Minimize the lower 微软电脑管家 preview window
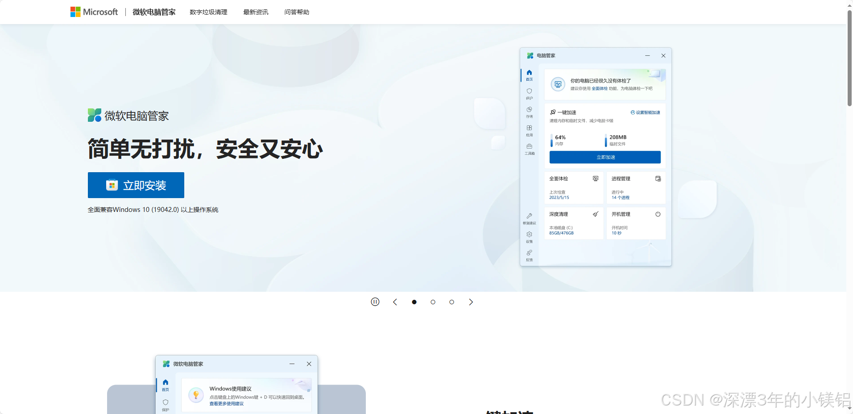The height and width of the screenshot is (414, 853). tap(292, 364)
